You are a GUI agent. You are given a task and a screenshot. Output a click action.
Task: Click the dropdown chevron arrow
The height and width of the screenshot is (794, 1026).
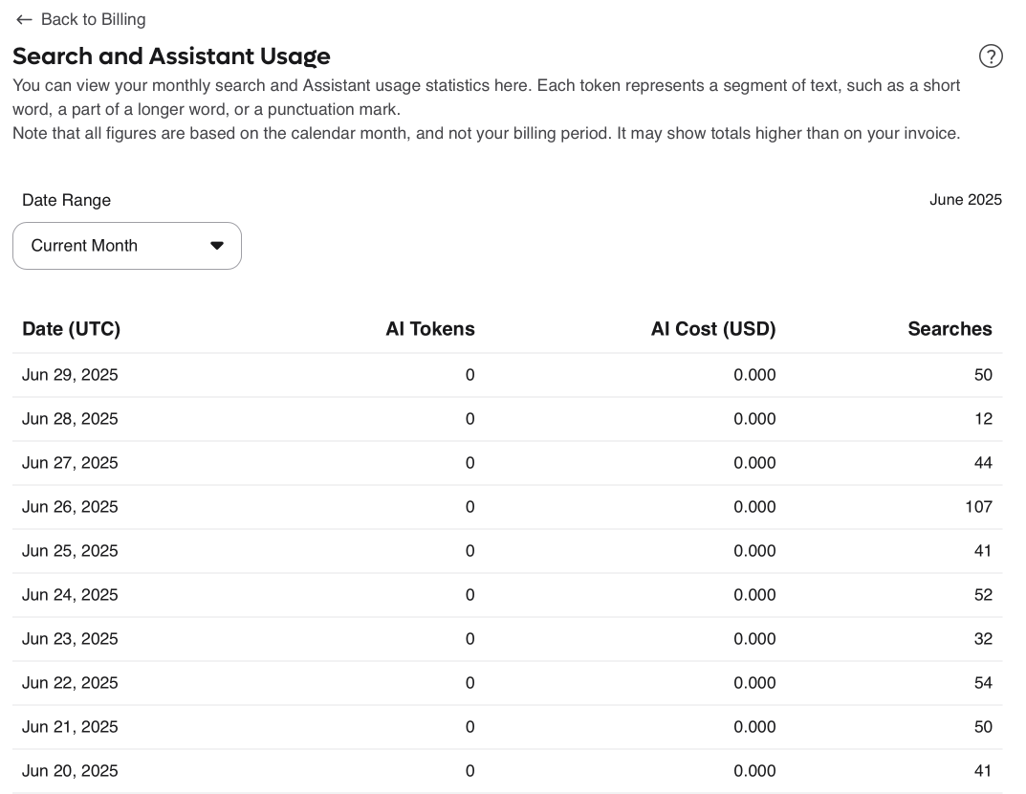click(216, 245)
